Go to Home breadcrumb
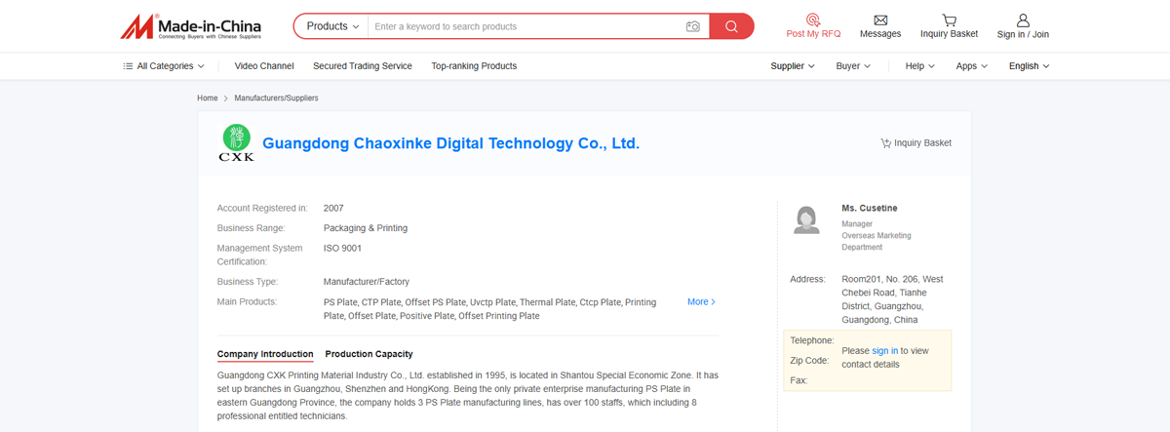The image size is (1170, 432). pos(207,98)
